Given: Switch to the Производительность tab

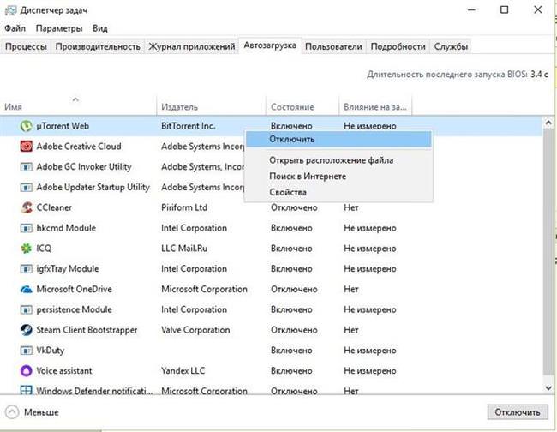Looking at the screenshot, I should [x=98, y=46].
